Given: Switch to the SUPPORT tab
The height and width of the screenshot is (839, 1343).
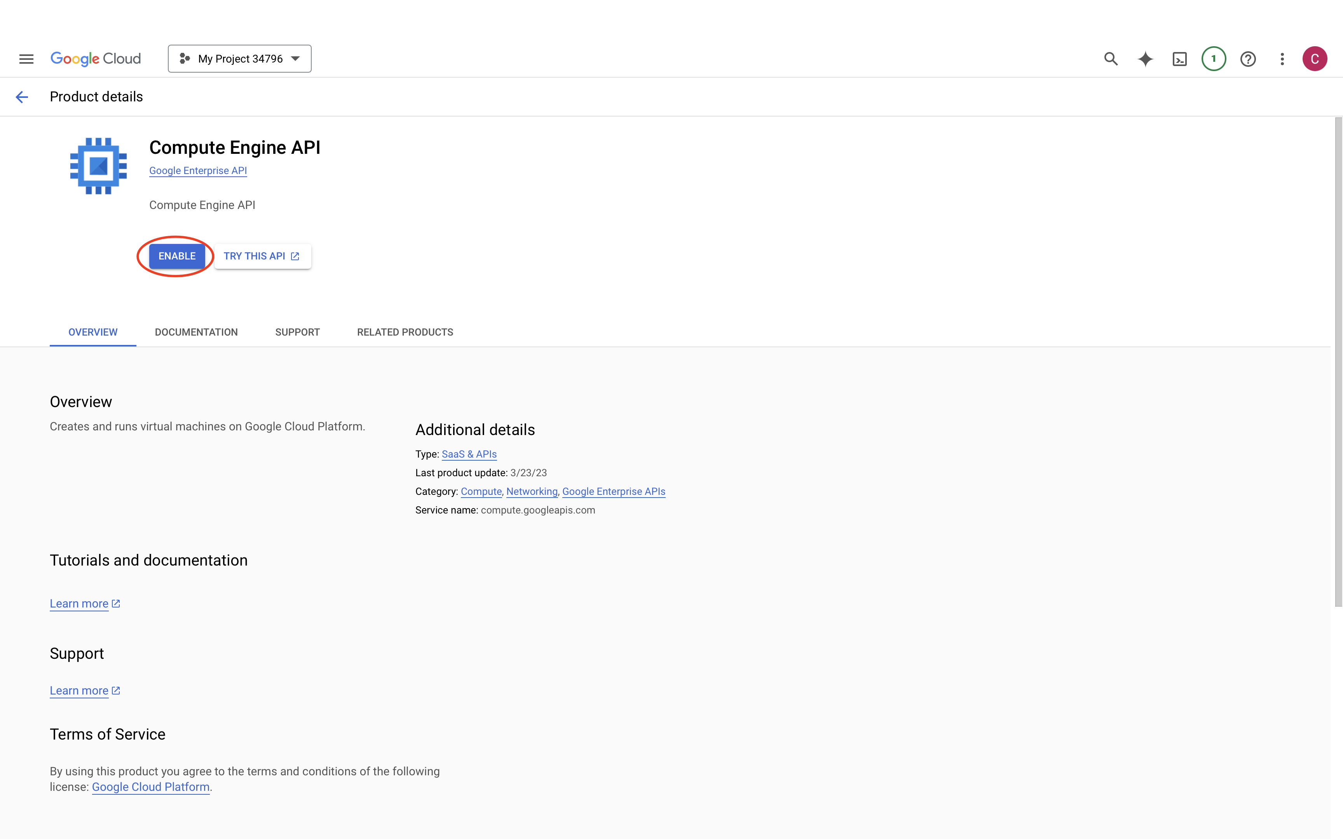Looking at the screenshot, I should point(297,332).
